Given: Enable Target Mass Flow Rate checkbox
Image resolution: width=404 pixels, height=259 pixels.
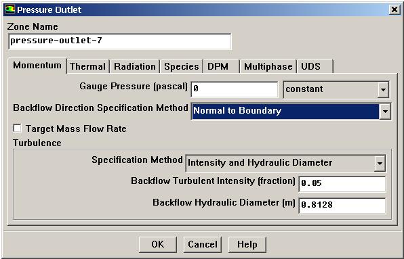Looking at the screenshot, I should pos(17,128).
